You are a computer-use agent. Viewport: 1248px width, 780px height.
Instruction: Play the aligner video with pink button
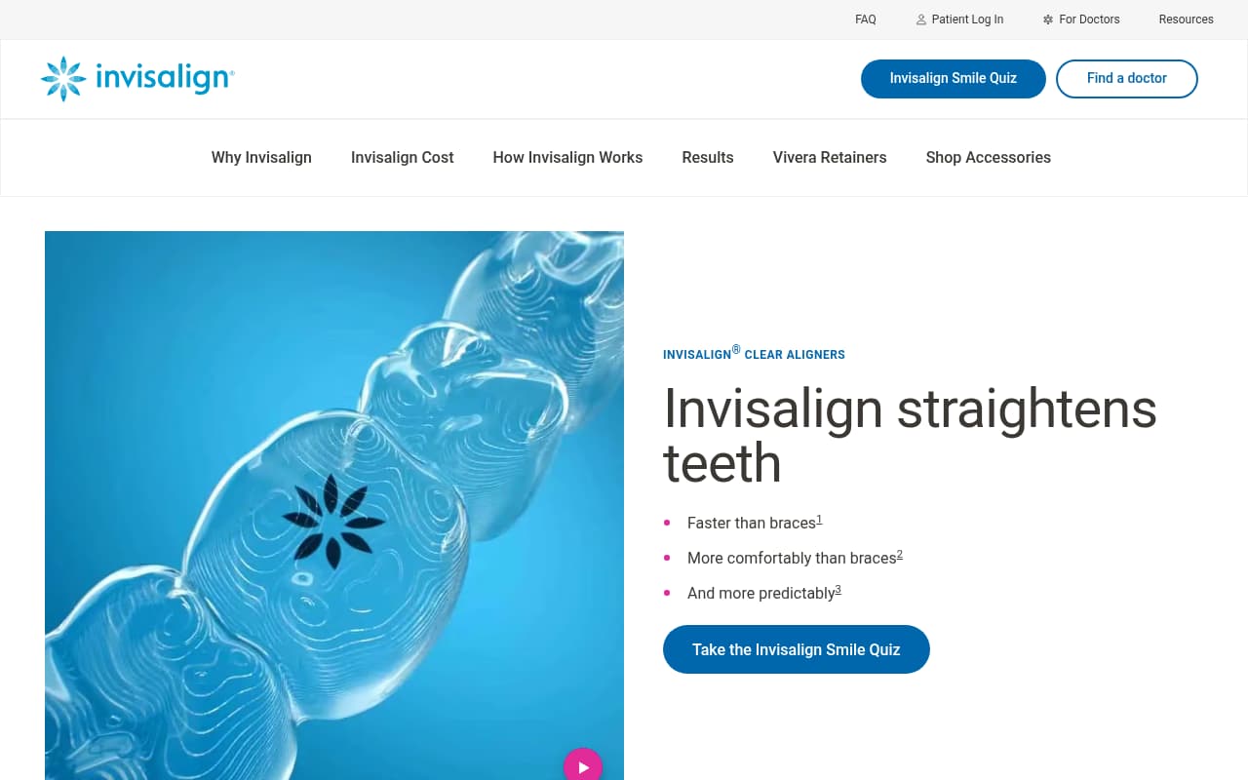pos(583,766)
